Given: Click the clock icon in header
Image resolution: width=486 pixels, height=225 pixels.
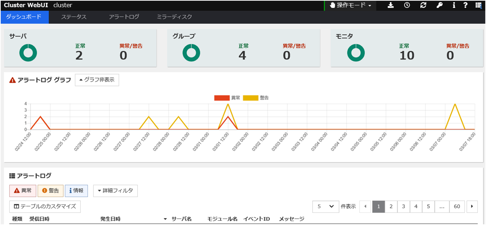Looking at the screenshot, I should pos(407,5).
